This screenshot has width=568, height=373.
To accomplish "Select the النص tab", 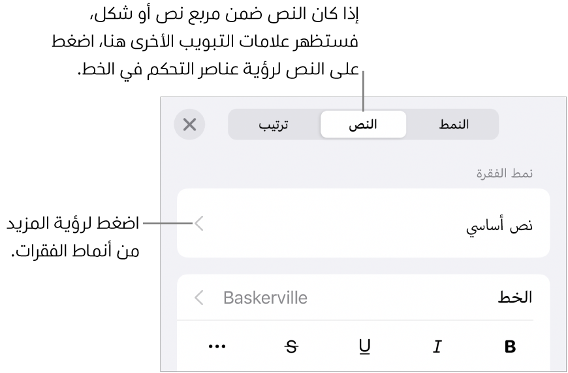I will click(x=362, y=125).
